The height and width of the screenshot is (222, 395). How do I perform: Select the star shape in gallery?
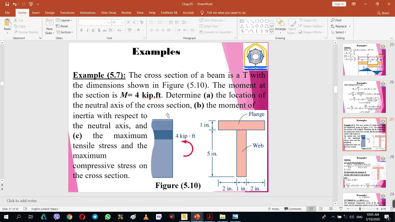tap(267, 31)
